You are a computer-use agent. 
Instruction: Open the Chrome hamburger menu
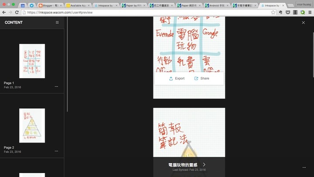pyautogui.click(x=309, y=13)
